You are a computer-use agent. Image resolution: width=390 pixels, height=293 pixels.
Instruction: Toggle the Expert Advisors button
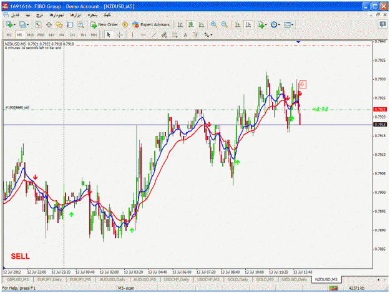click(151, 24)
